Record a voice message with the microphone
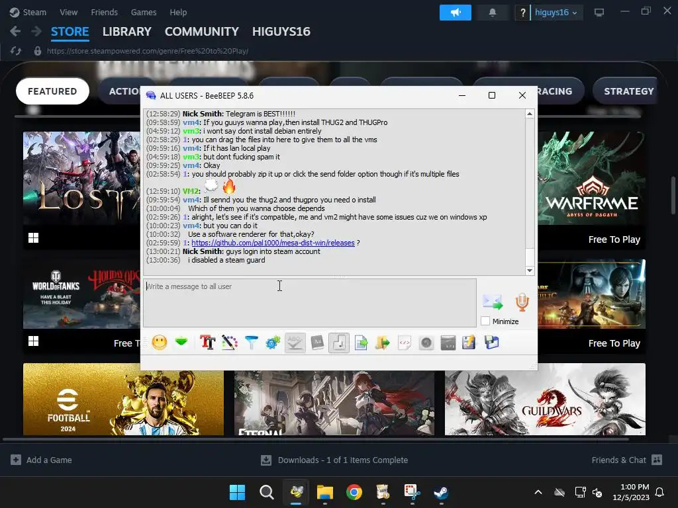Viewport: 678px width, 508px height. coord(522,302)
